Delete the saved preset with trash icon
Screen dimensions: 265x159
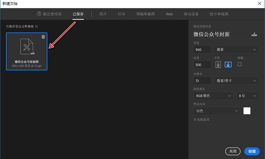click(43, 37)
